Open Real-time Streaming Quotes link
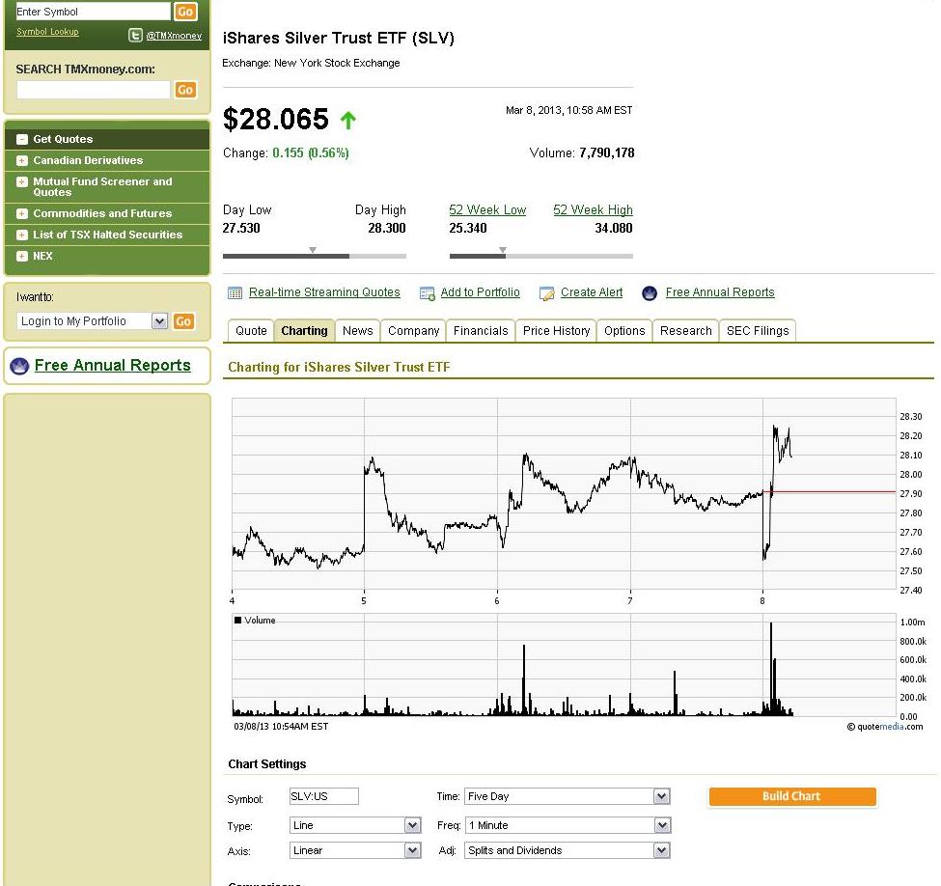The height and width of the screenshot is (886, 941). pyautogui.click(x=324, y=292)
